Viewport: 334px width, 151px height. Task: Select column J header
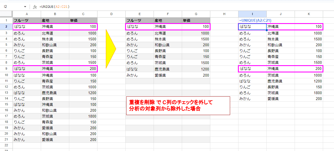pyautogui.click(x=281, y=14)
